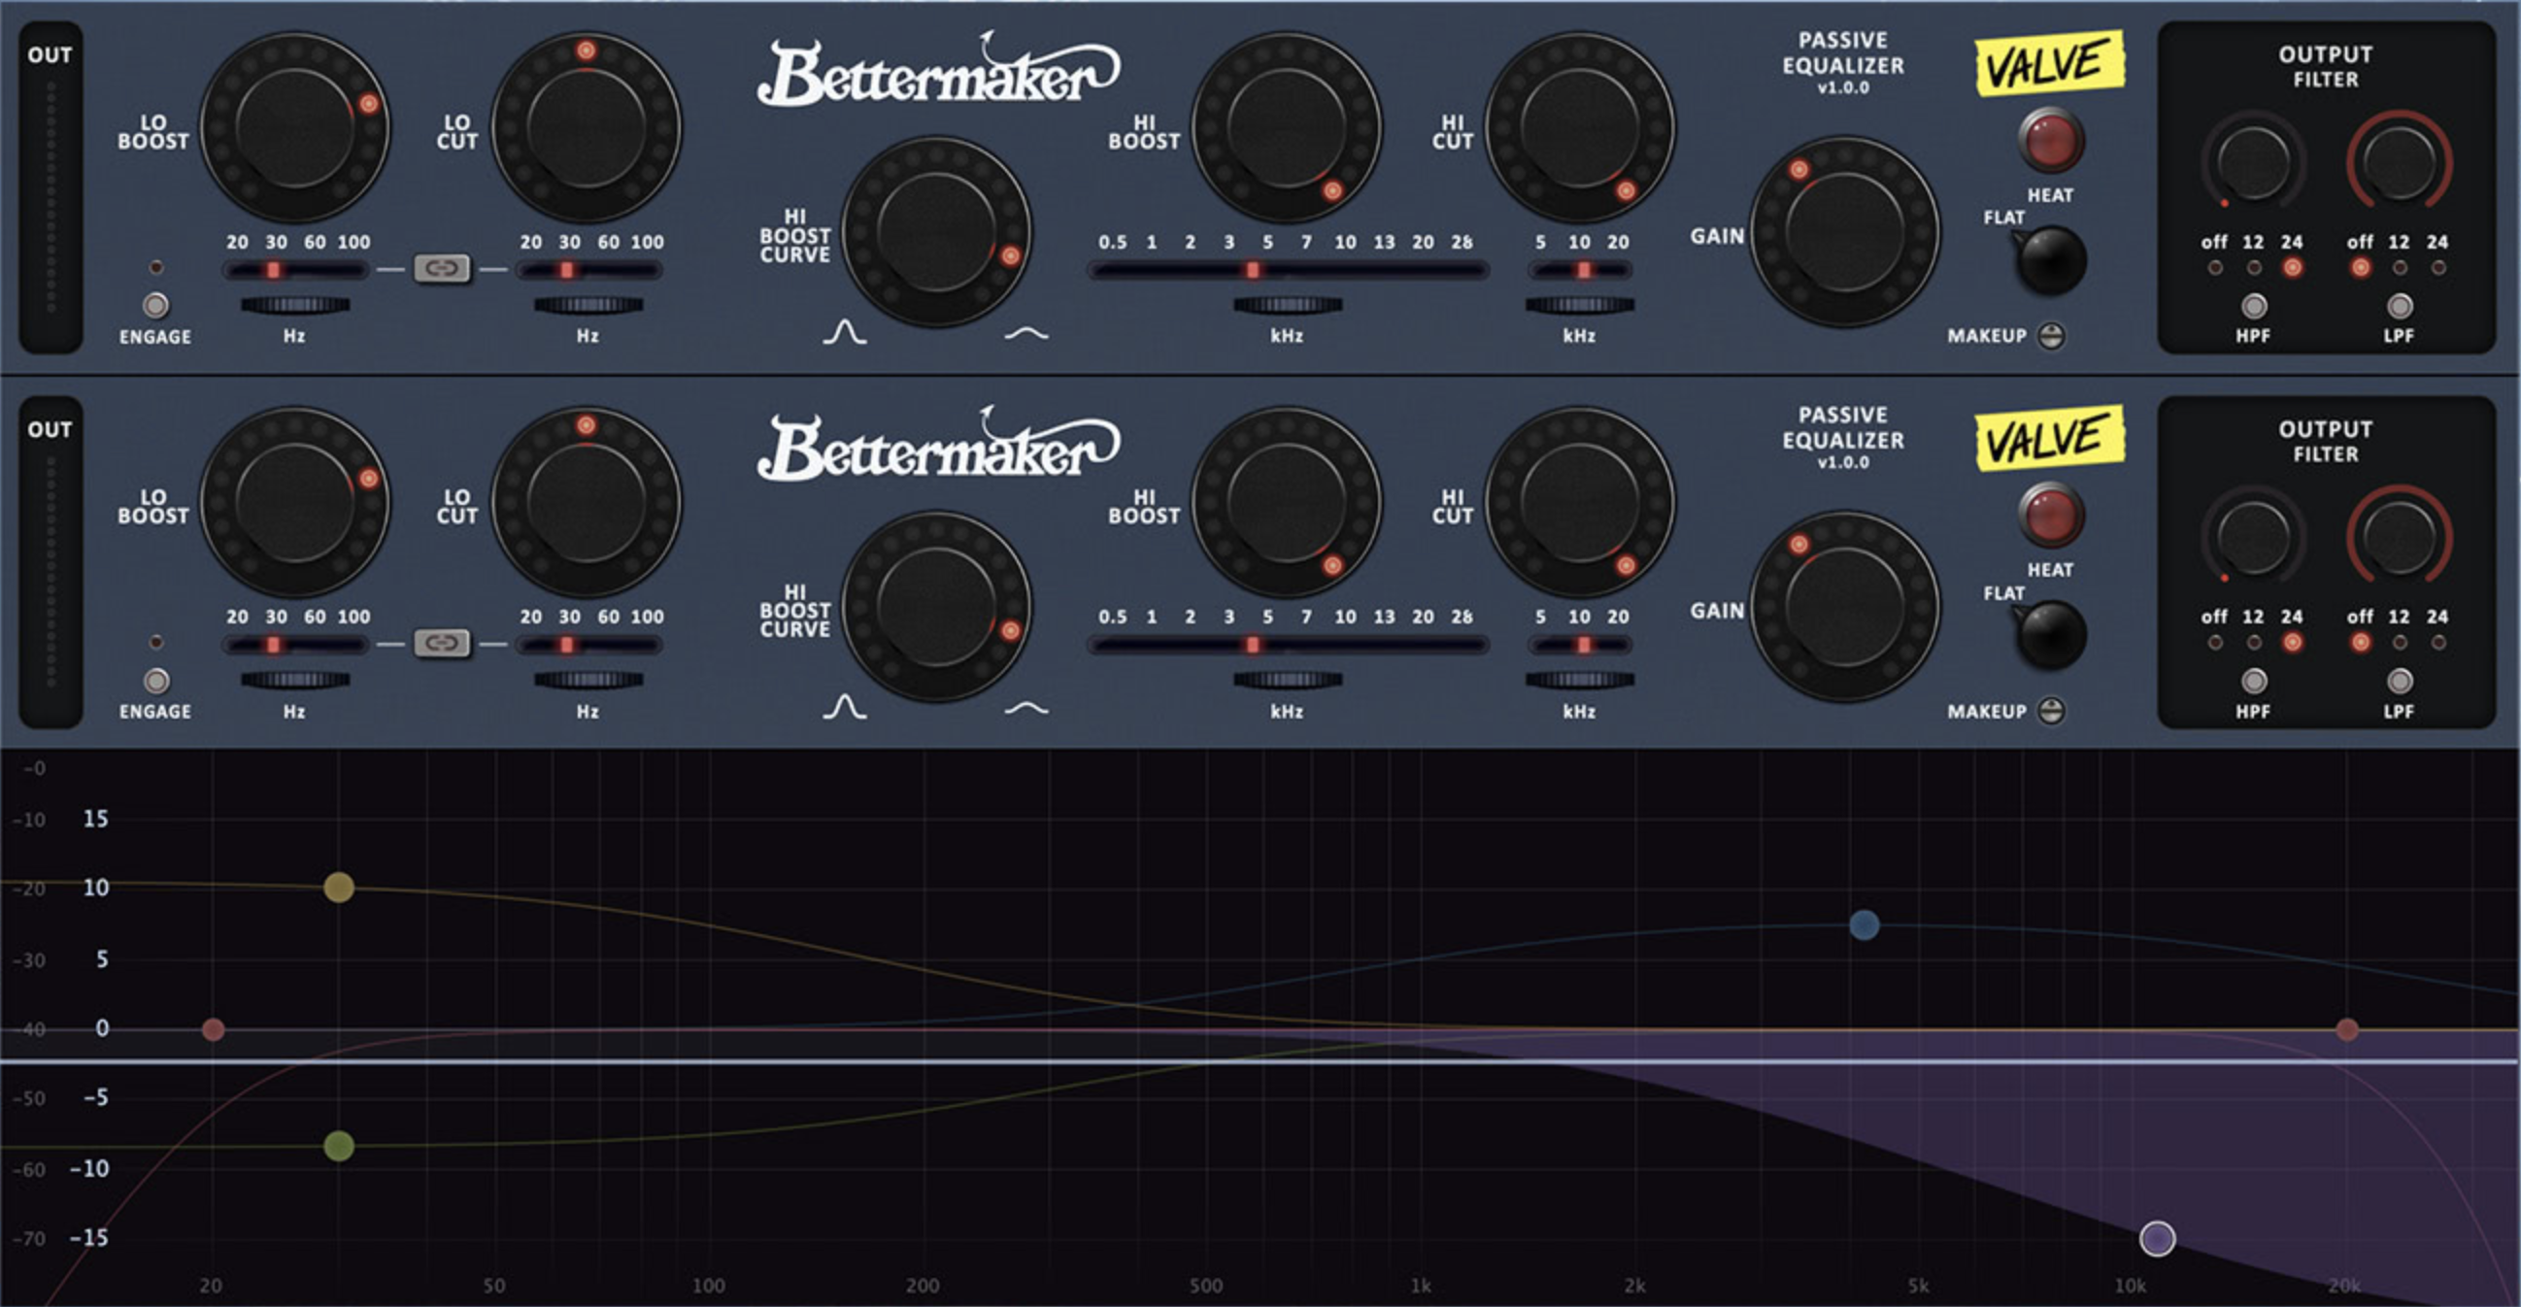The image size is (2521, 1307).
Task: Click the top unit LO BOOST knob
Action: coord(294,128)
